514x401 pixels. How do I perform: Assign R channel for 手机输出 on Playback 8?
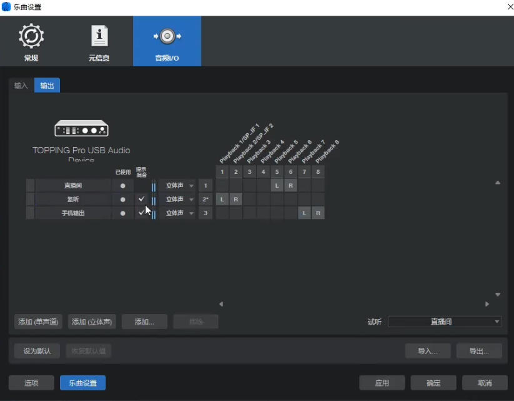pos(318,213)
